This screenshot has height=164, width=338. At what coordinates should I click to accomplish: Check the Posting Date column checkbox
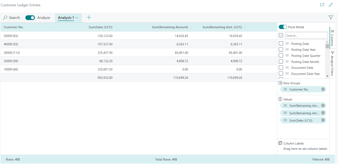point(281,44)
